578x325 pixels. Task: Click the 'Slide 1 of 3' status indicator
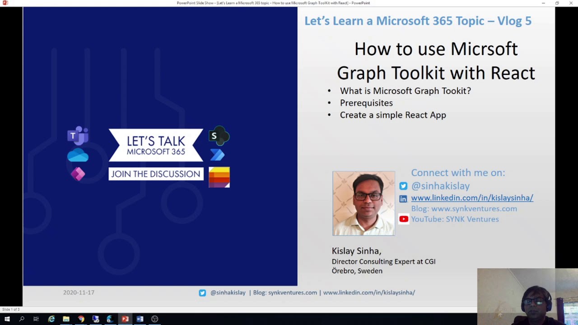(11, 309)
